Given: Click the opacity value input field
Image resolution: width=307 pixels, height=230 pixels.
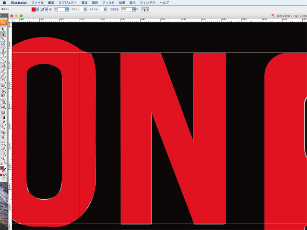Looking at the screenshot, I should [126, 9].
